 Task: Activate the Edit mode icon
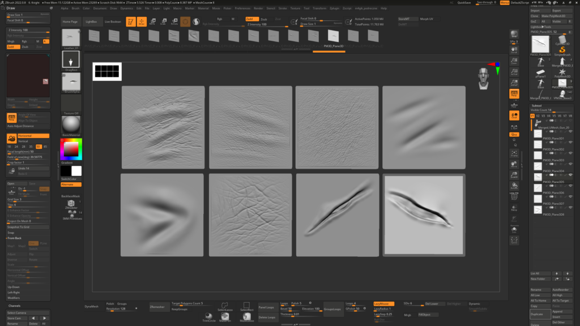pos(130,22)
